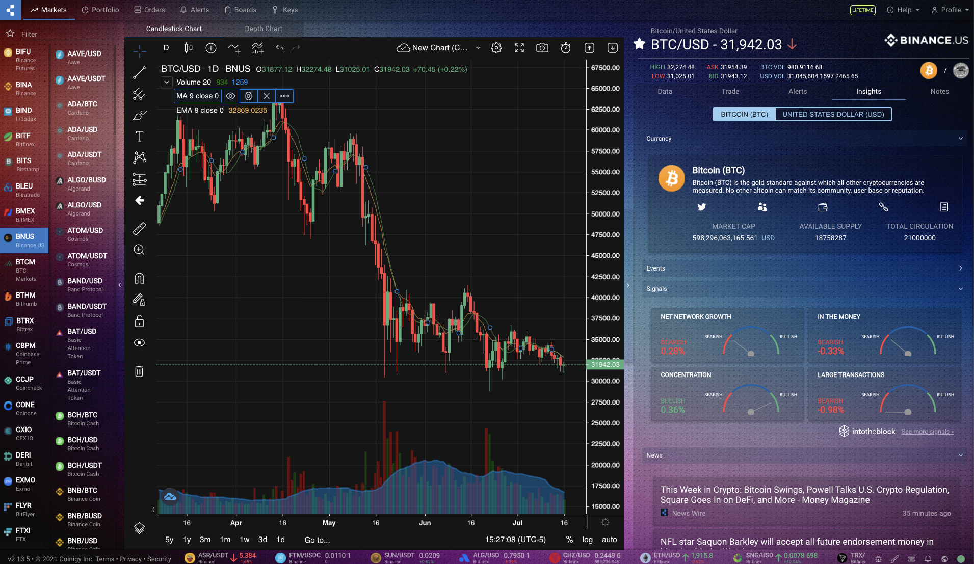Toggle lock all drawing tools
Screen dimensions: 974x564
pyautogui.click(x=139, y=321)
